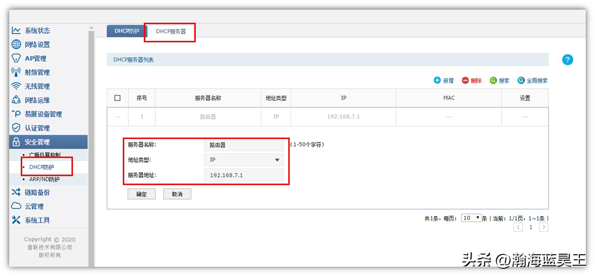Open the 地址类型 dropdown showing IP
595x276 pixels.
pos(244,159)
